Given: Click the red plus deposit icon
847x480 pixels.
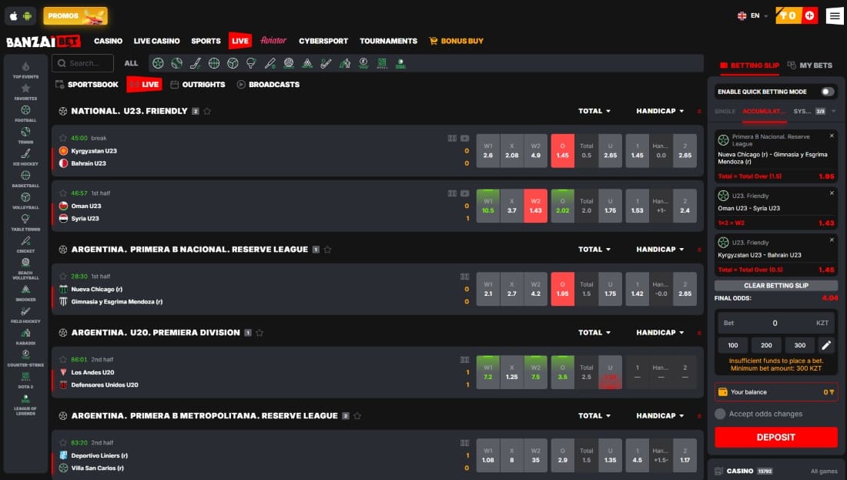Looking at the screenshot, I should [809, 15].
